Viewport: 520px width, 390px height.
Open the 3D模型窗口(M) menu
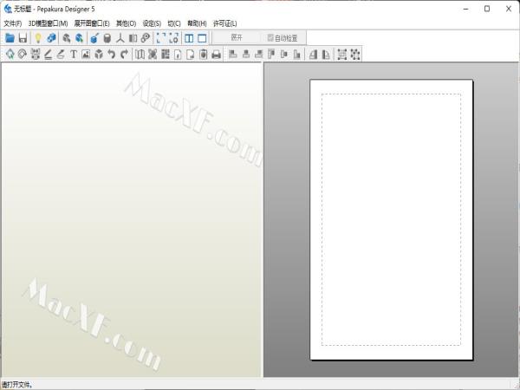pyautogui.click(x=48, y=23)
